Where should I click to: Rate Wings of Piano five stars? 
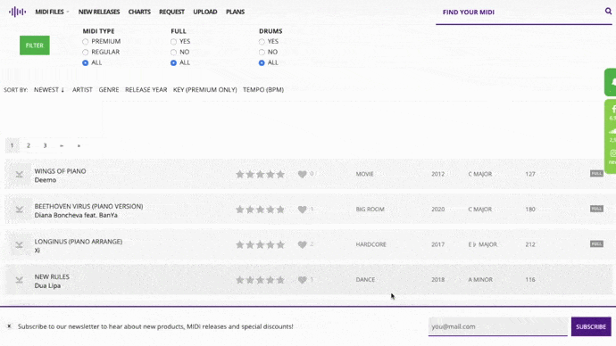pyautogui.click(x=280, y=174)
